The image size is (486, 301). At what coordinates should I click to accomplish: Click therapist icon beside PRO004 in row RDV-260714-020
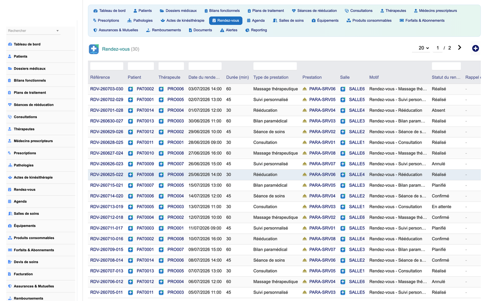pos(161,196)
